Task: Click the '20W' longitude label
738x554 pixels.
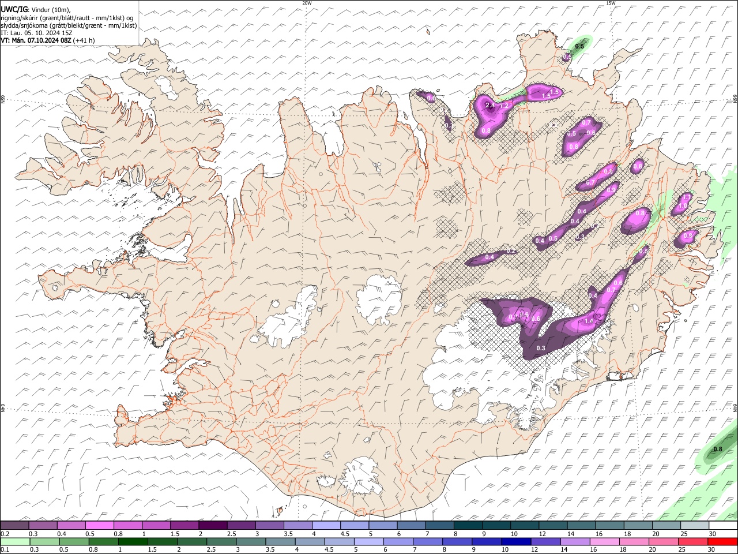Action: pyautogui.click(x=307, y=2)
